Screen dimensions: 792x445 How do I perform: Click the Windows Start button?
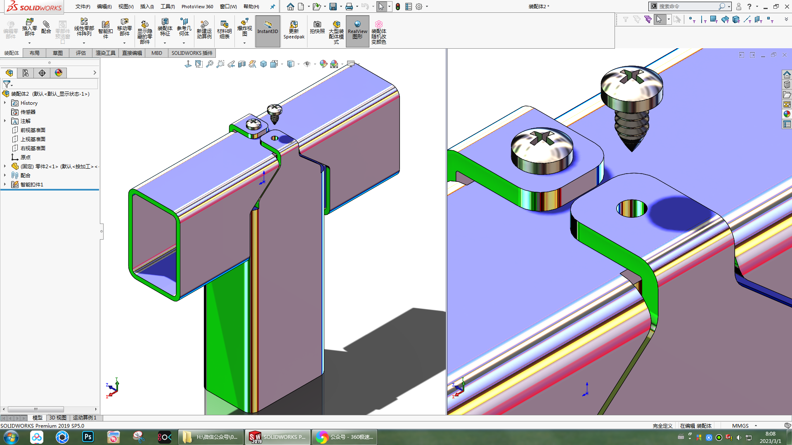[11, 437]
